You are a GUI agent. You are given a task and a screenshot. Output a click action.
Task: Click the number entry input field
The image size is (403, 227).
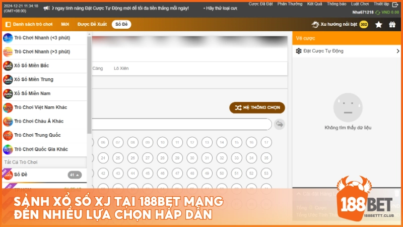[x=181, y=124]
